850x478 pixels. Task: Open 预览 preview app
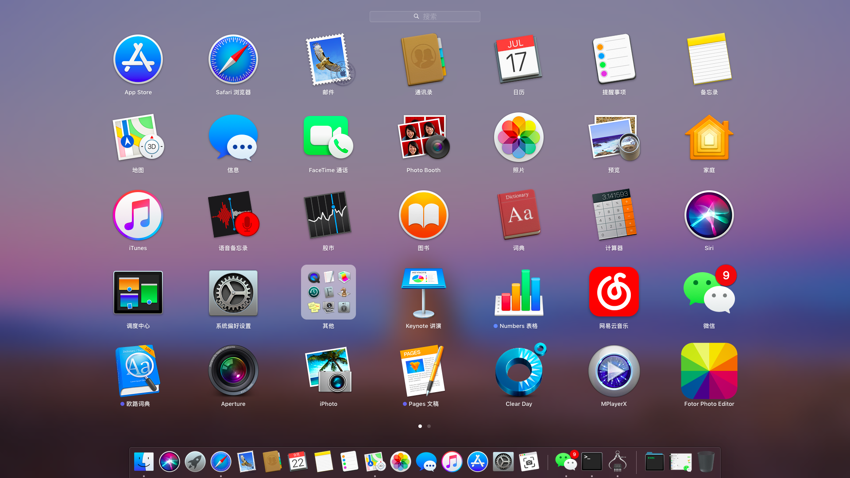point(614,137)
